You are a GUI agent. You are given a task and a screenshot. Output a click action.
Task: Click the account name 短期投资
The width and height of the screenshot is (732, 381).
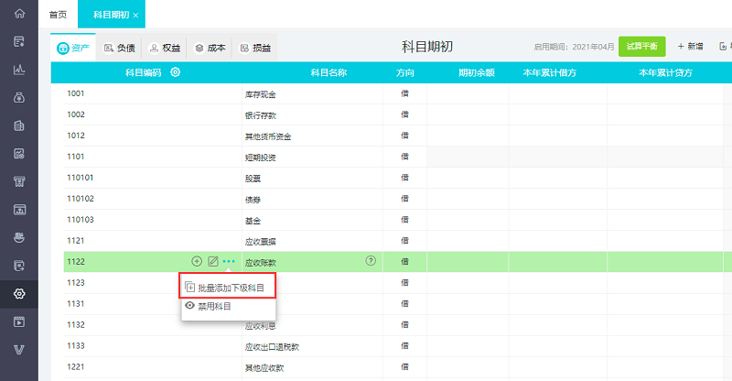261,158
